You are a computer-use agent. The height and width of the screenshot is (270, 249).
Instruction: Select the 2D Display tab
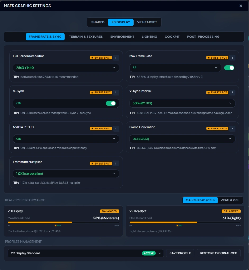[x=121, y=22]
